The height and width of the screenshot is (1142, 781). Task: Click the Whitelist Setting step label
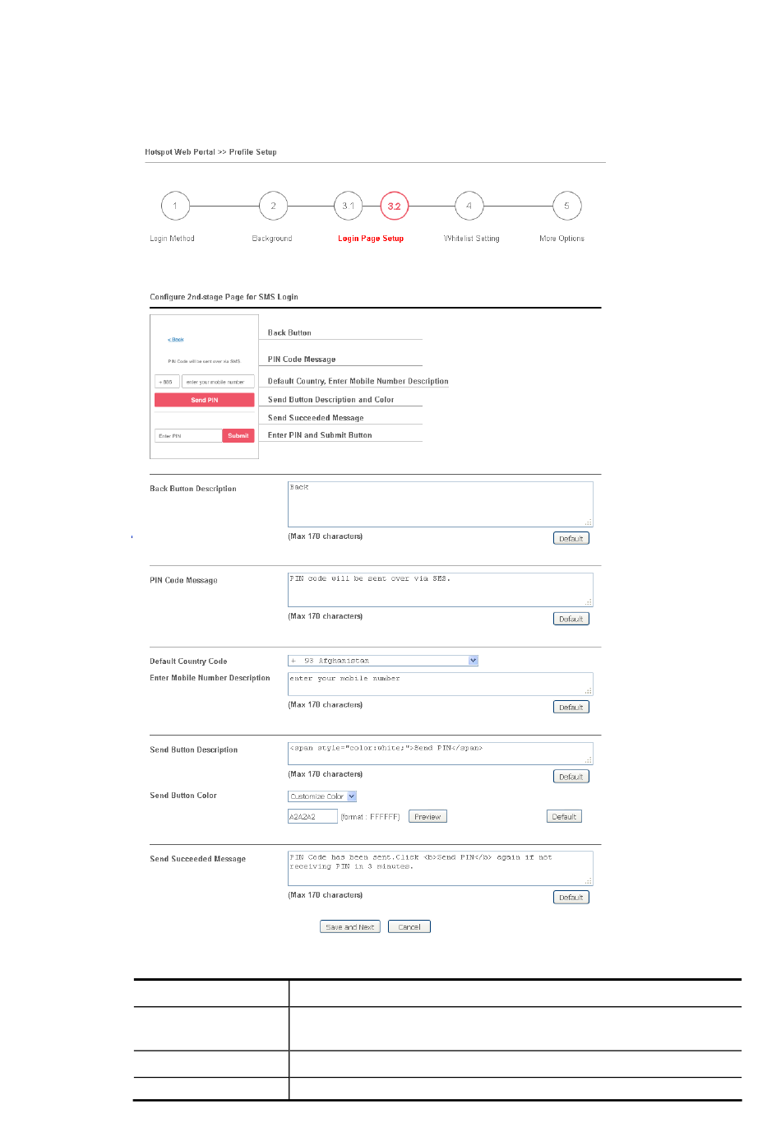(471, 239)
